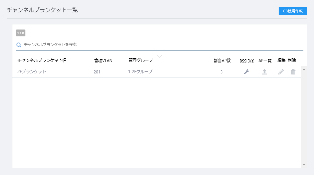Click the CB新規作成 button

[x=293, y=11]
